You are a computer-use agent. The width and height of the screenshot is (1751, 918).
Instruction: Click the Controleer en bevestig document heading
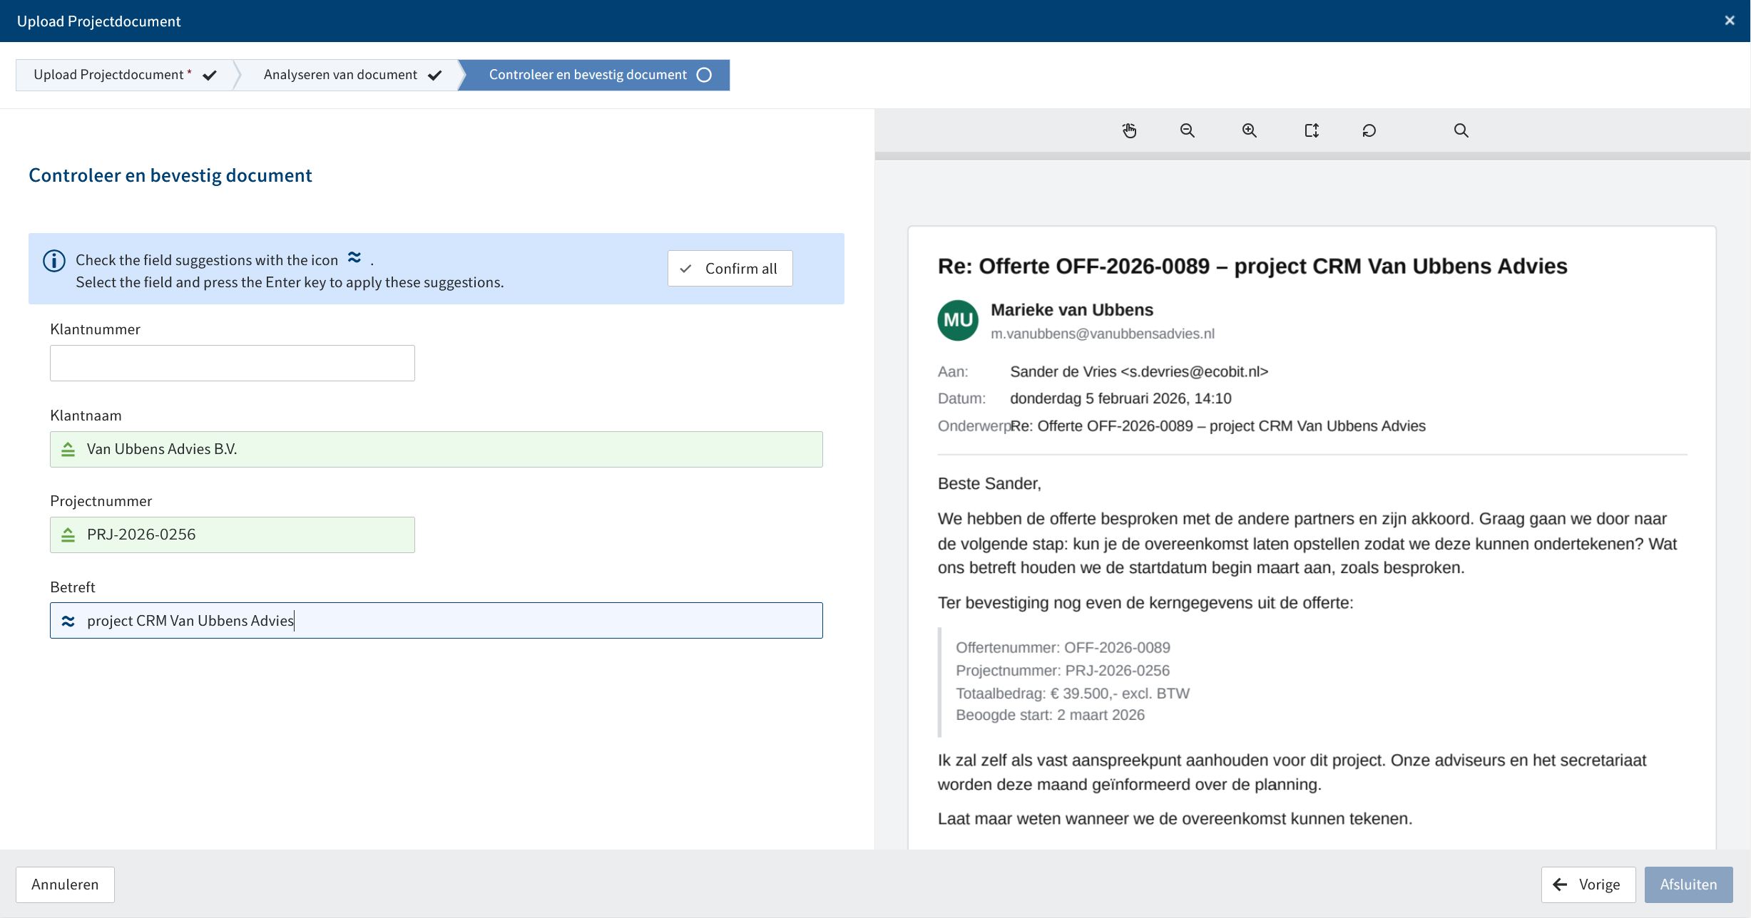(x=170, y=176)
